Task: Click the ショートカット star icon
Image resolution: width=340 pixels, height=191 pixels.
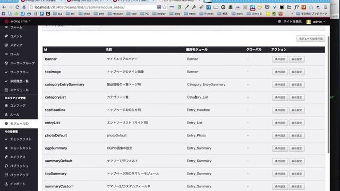Action: coord(6,148)
